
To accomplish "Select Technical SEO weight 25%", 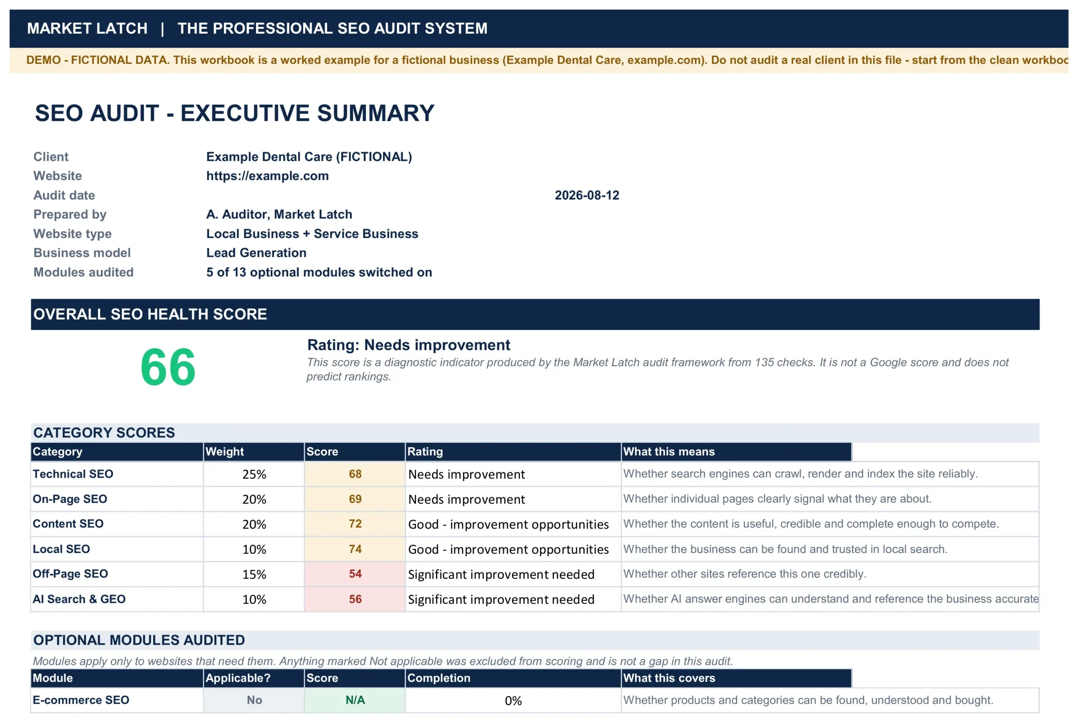I will pyautogui.click(x=254, y=474).
